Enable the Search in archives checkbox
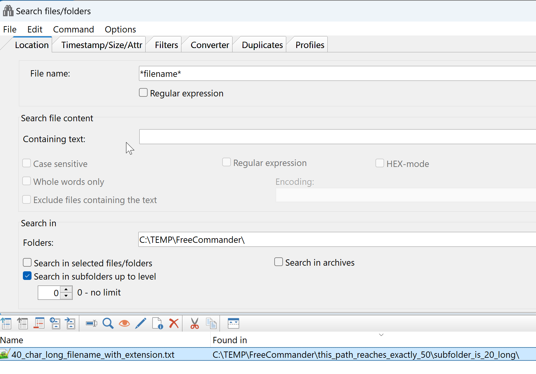 279,262
